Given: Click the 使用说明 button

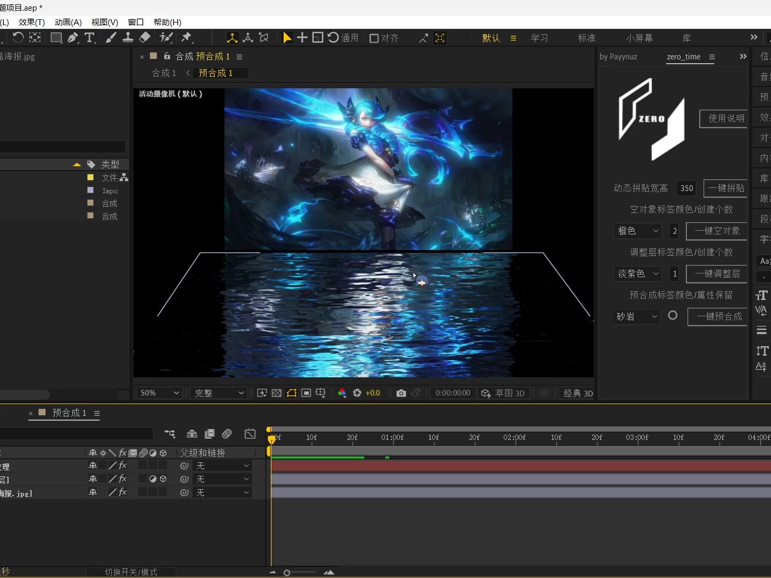Looking at the screenshot, I should click(724, 118).
